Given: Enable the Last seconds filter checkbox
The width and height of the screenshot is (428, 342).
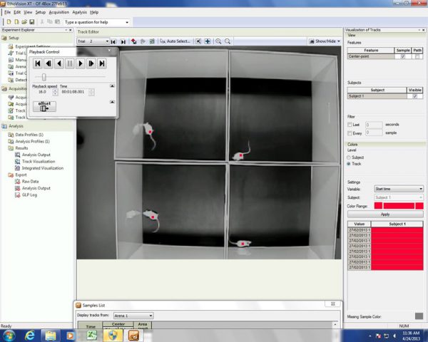Looking at the screenshot, I should pyautogui.click(x=350, y=125).
